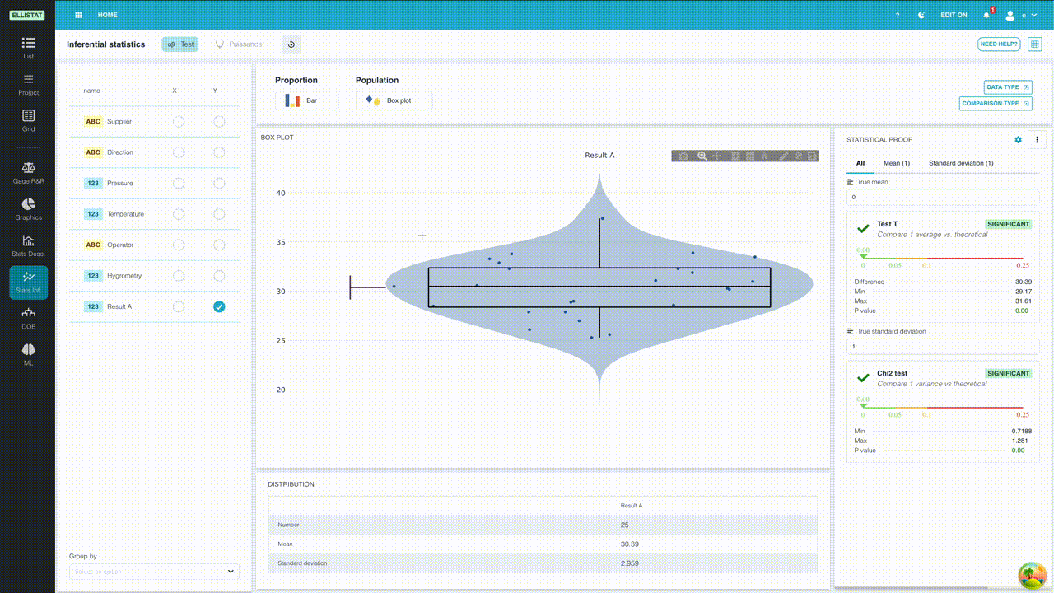Select Temperature as X variable

pos(179,214)
